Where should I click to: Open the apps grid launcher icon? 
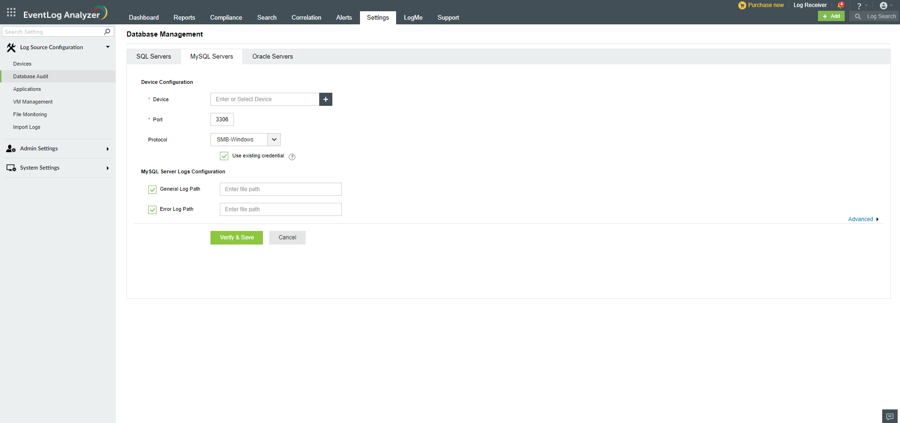tap(11, 13)
